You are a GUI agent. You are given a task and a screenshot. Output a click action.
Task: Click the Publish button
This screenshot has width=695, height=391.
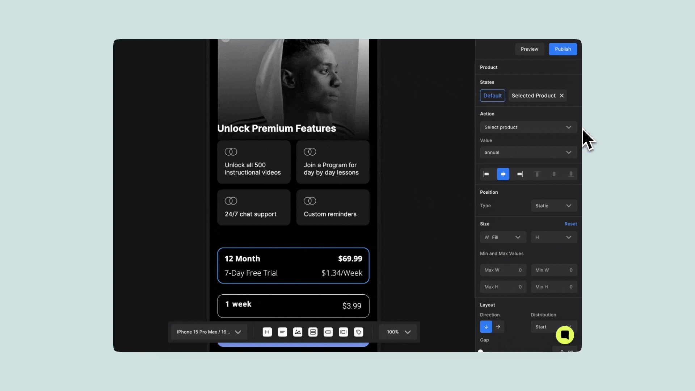point(563,49)
